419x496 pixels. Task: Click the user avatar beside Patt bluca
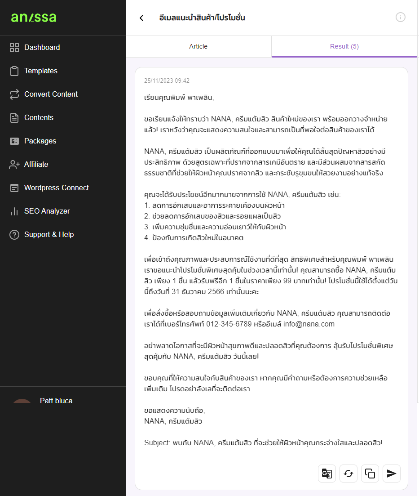22,401
